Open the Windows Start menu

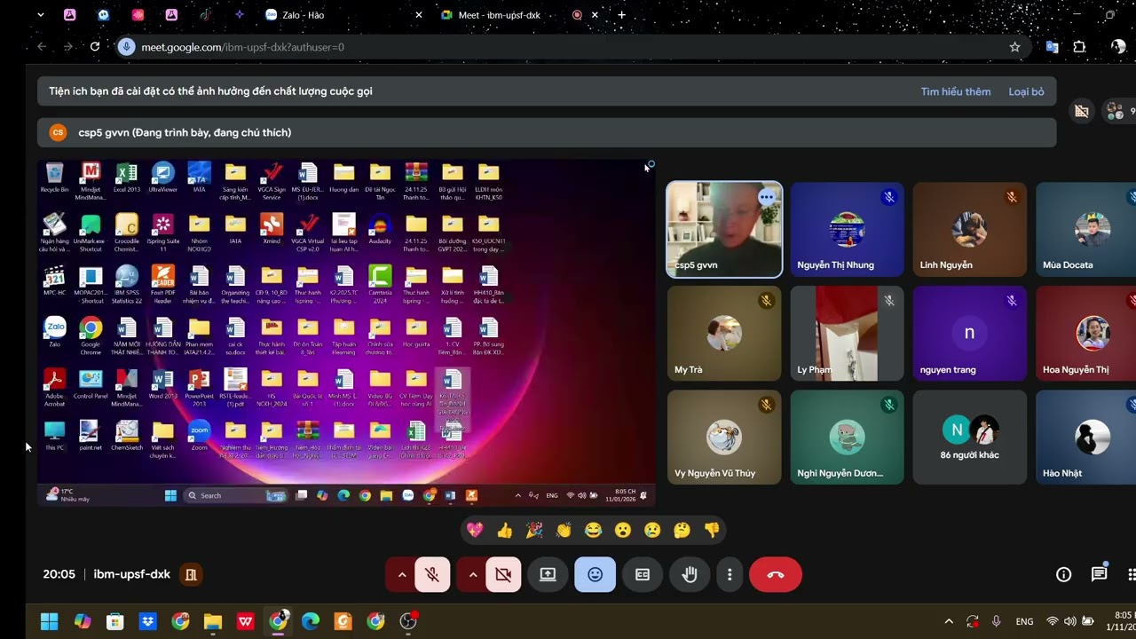coord(50,621)
